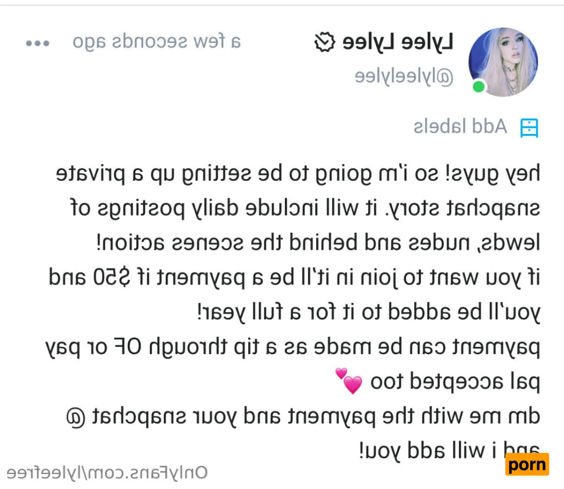The height and width of the screenshot is (489, 564).
Task: Click the verified badge beside Lylee Lylee
Action: point(325,43)
